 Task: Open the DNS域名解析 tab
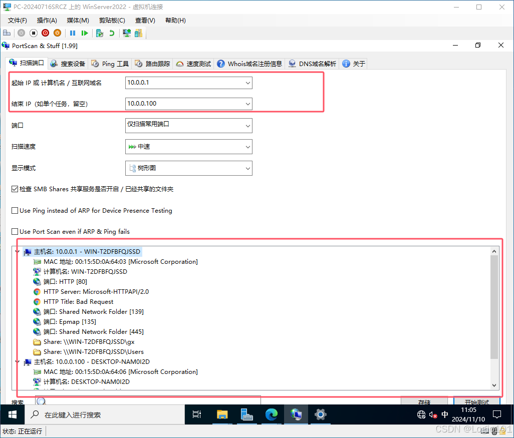tap(313, 64)
